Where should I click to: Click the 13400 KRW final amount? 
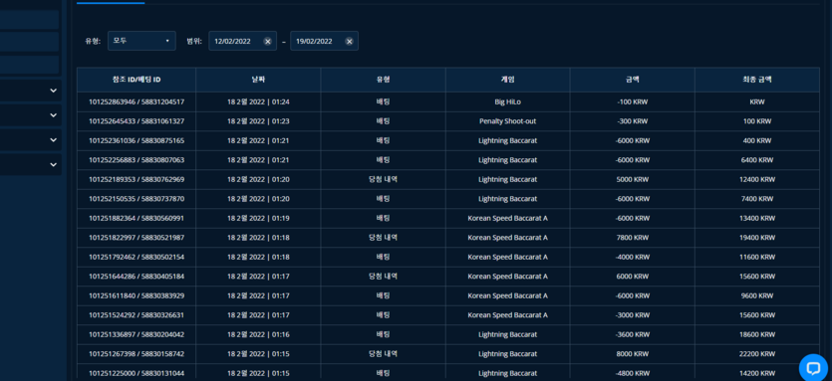pos(757,218)
